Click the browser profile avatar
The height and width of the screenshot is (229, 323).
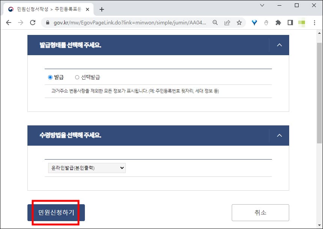pyautogui.click(x=301, y=23)
